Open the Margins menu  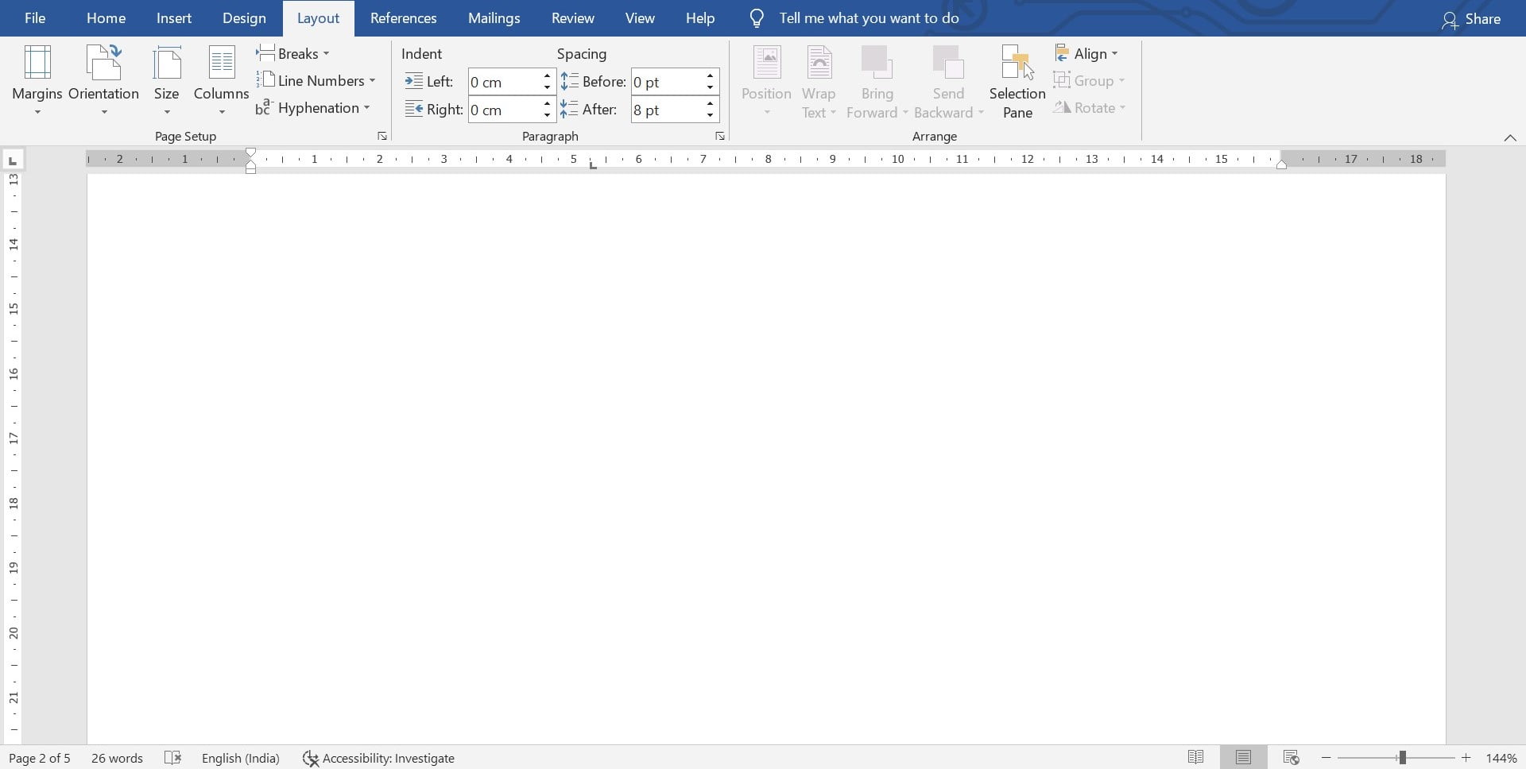(37, 80)
